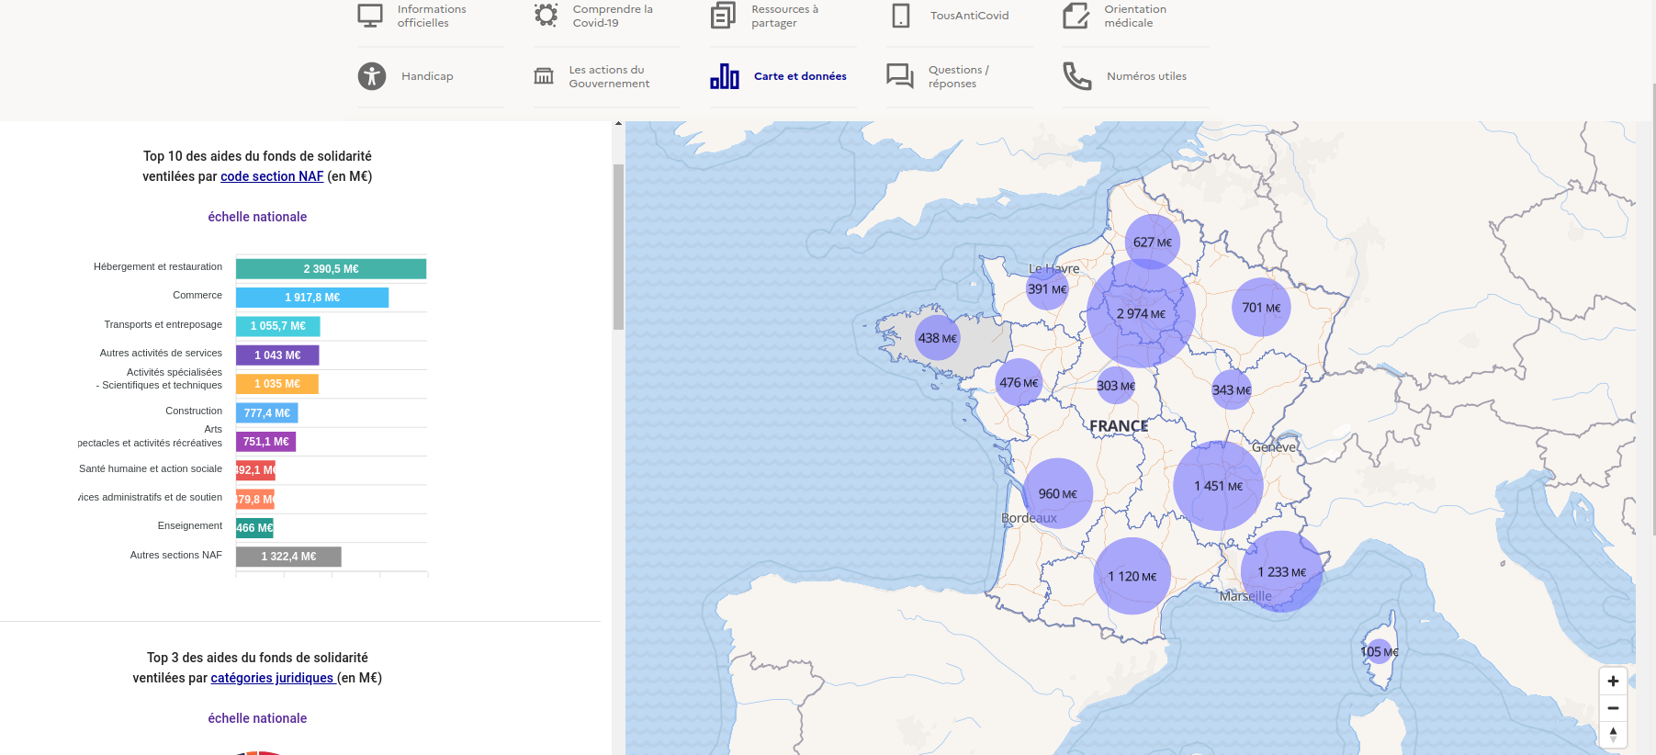Zoom in on the map with plus button
Image resolution: width=1656 pixels, height=755 pixels.
[1613, 681]
